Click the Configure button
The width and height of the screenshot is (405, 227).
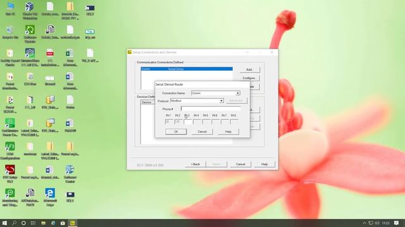click(x=249, y=78)
